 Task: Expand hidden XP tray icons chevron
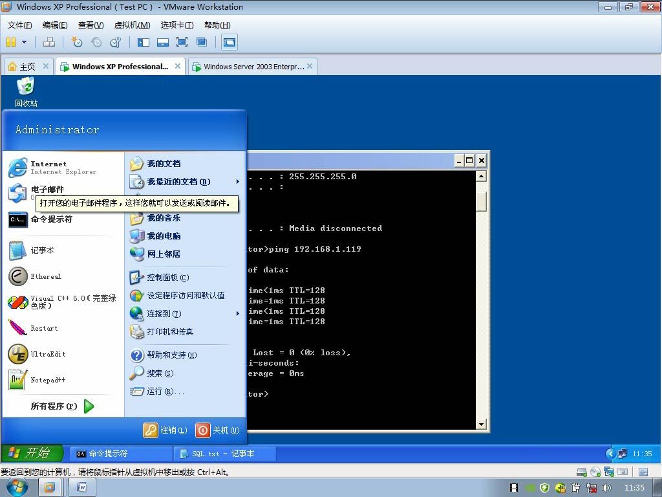[x=610, y=454]
